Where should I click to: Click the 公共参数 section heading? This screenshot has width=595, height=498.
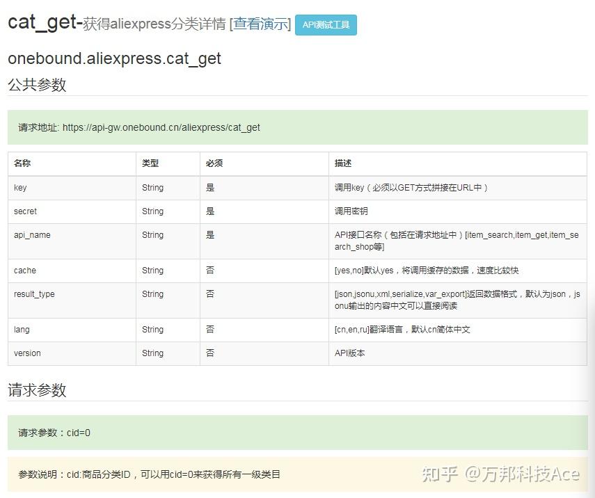point(33,85)
